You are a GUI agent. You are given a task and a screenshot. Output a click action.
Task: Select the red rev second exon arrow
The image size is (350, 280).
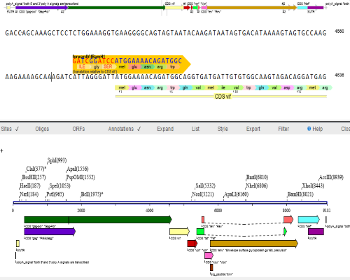pyautogui.click(x=288, y=220)
